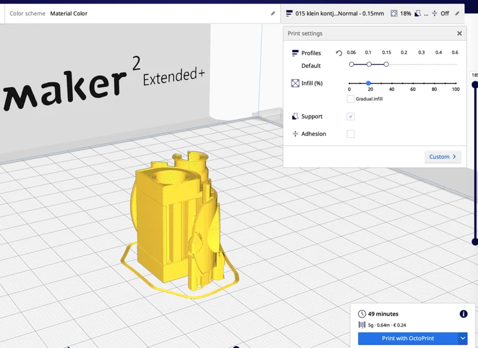
Task: Select the 0.06 profile resolution point
Action: click(x=351, y=64)
